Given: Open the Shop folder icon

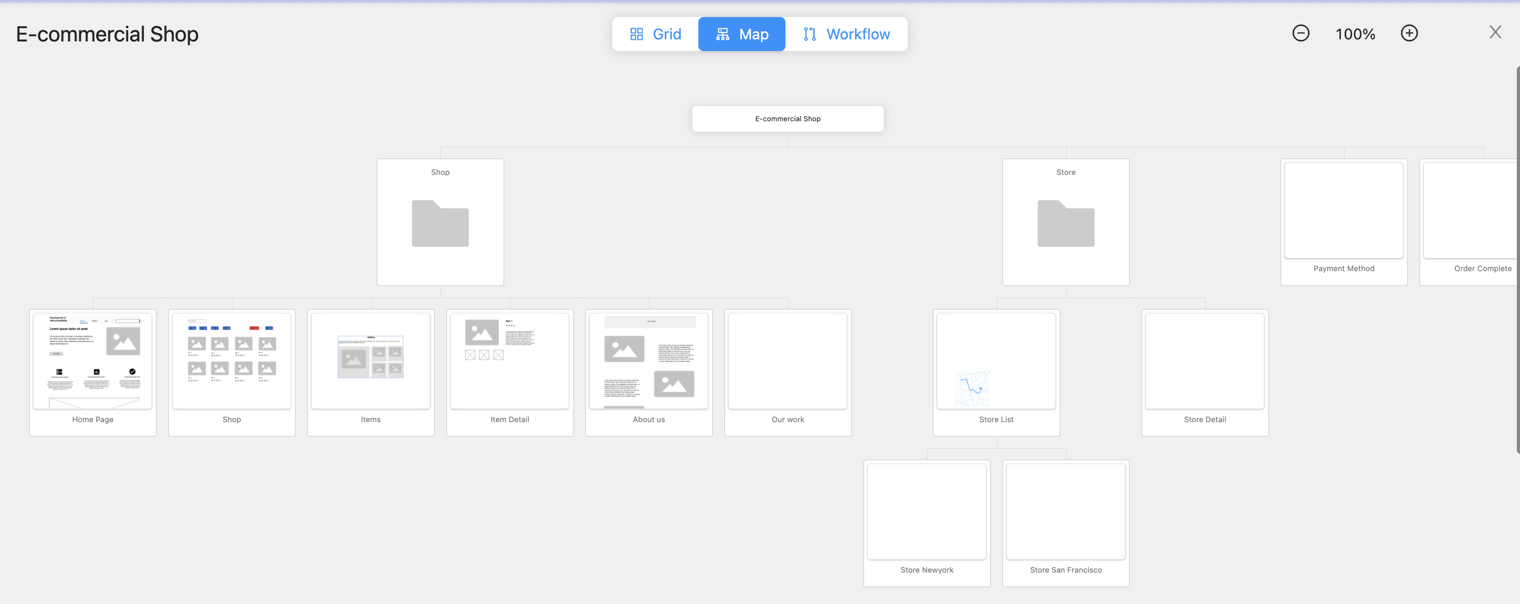Looking at the screenshot, I should point(440,223).
